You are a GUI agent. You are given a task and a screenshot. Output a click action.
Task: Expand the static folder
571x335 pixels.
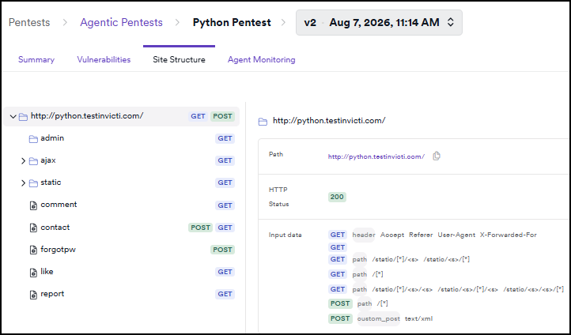coord(23,183)
